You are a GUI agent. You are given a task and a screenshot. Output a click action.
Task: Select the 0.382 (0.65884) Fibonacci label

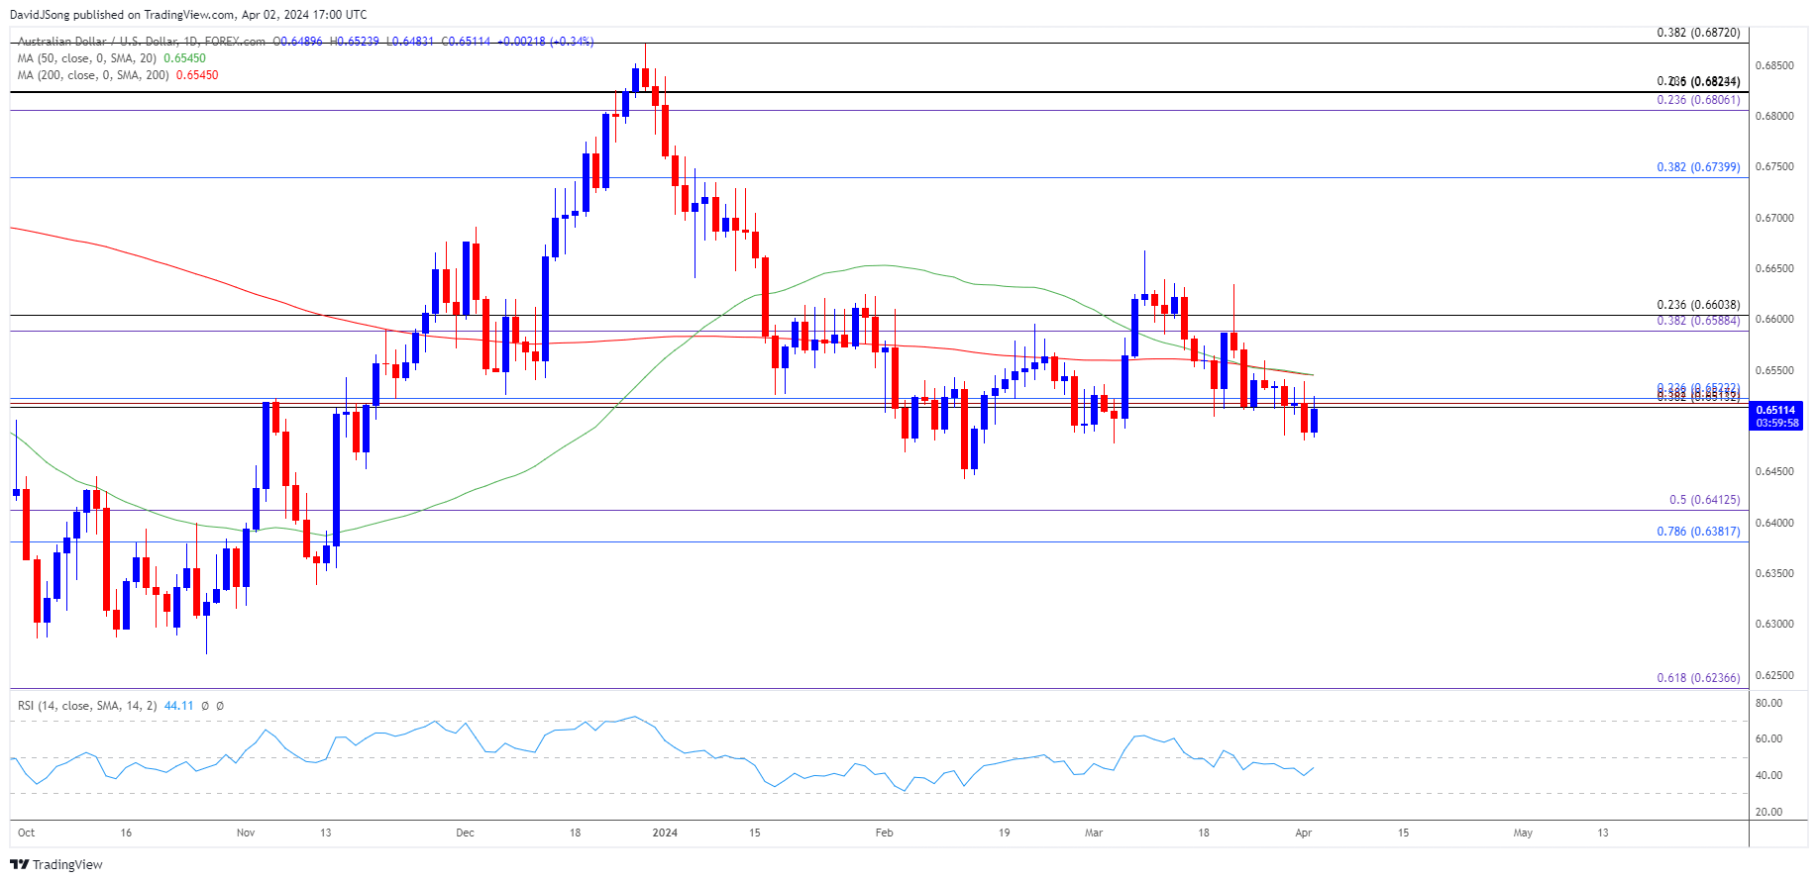pos(1698,321)
